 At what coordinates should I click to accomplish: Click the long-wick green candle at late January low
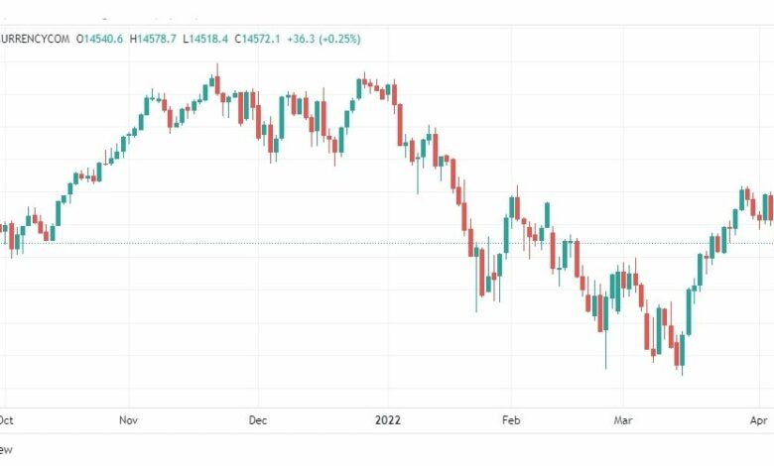pos(476,277)
